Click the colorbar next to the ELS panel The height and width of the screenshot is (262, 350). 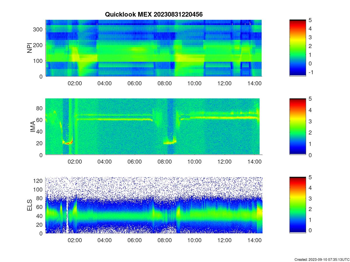tap(297, 205)
